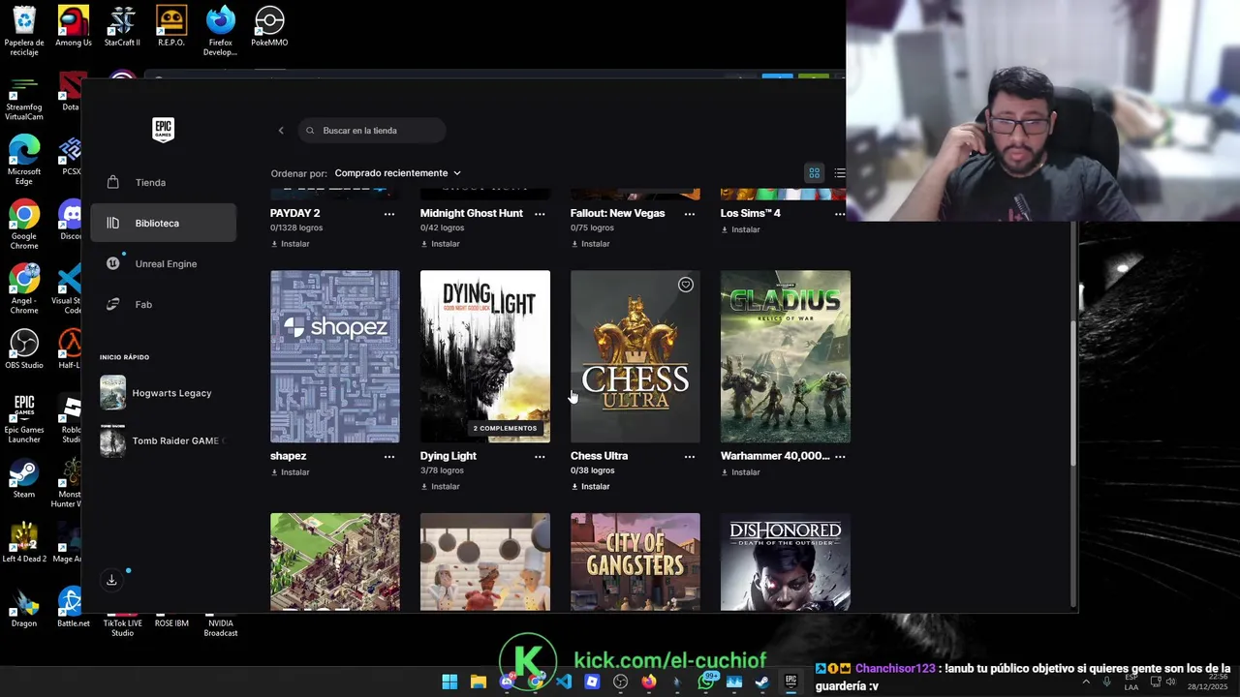Viewport: 1240px width, 697px height.
Task: Install Dying Light
Action: pyautogui.click(x=440, y=487)
